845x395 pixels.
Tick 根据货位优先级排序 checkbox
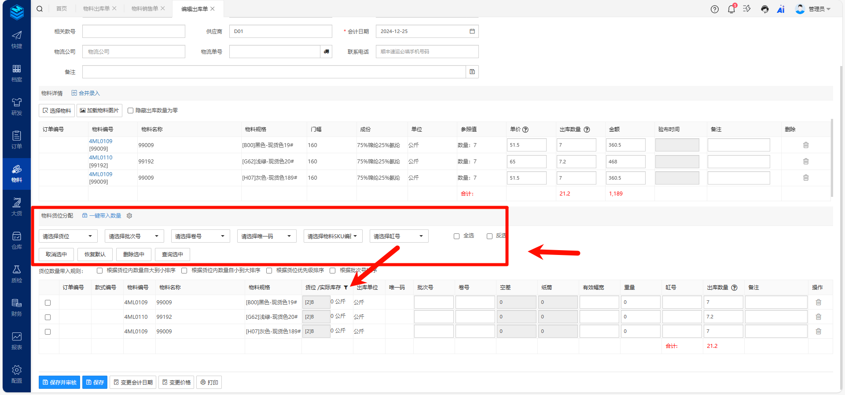269,271
